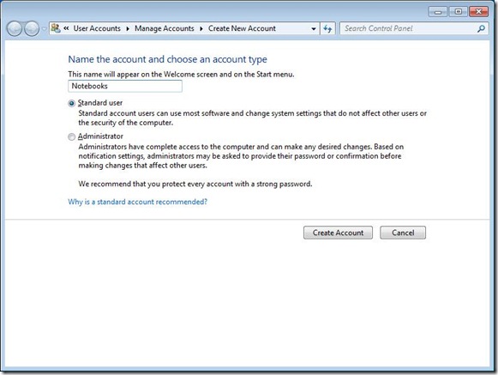This screenshot has width=498, height=375.
Task: Select the Standard user radio button
Action: [x=72, y=103]
